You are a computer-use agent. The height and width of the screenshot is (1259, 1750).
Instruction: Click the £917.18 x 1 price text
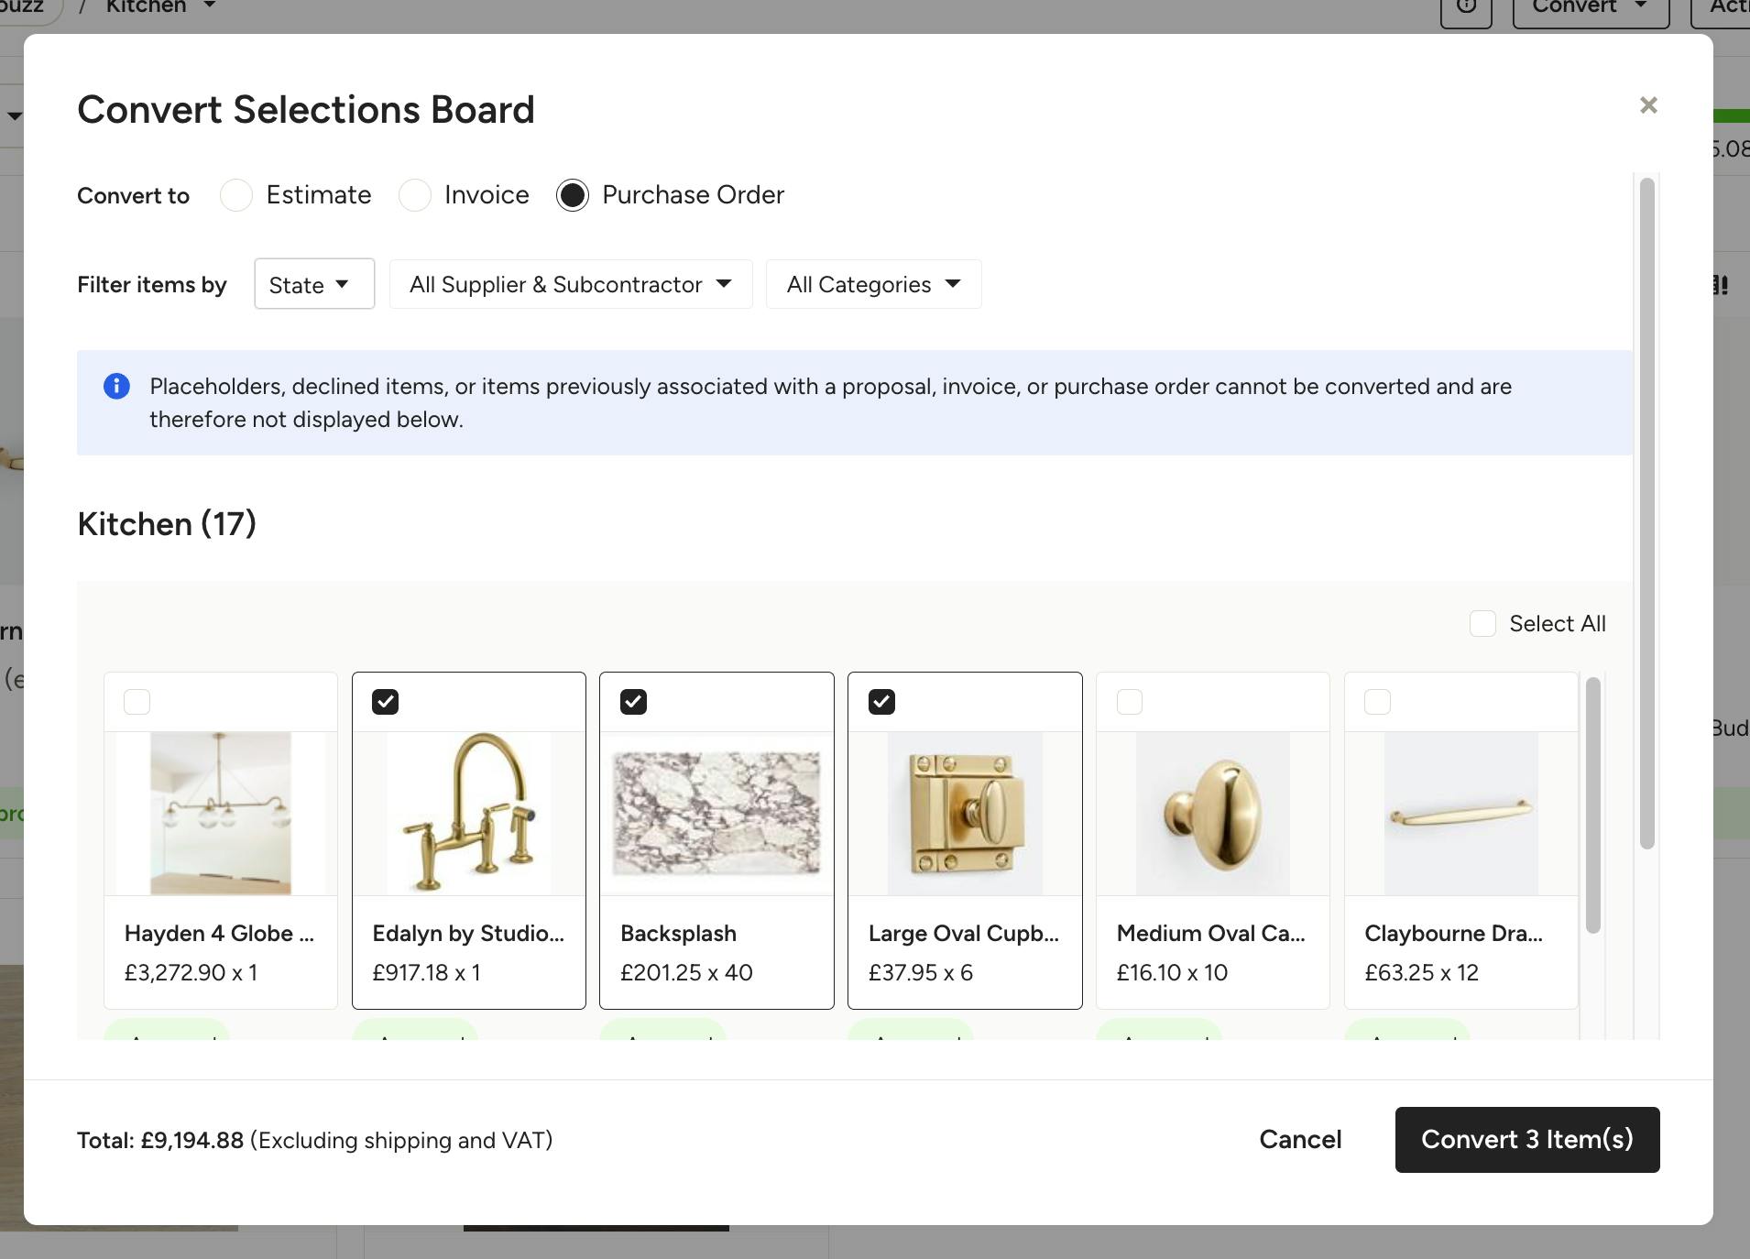tap(426, 973)
